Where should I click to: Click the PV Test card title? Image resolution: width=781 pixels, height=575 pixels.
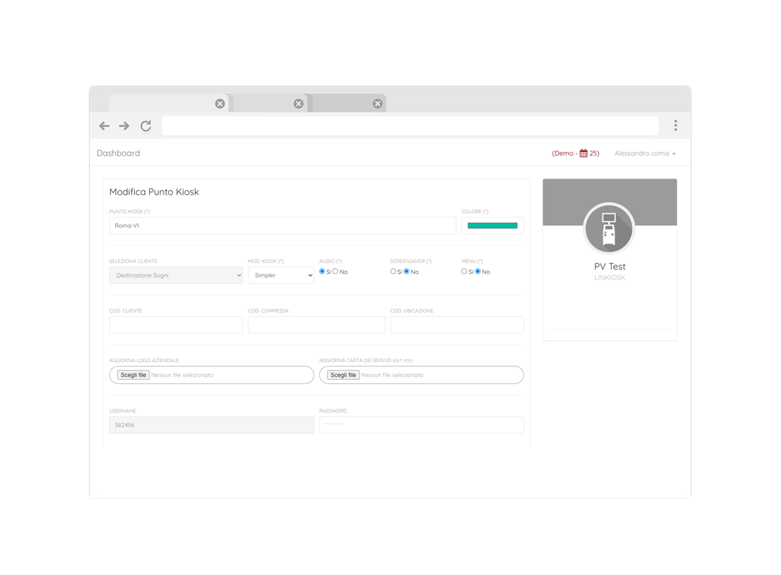(610, 267)
